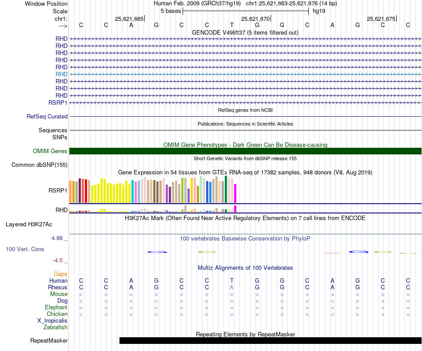This screenshot has width=422, height=351.
Task: Click the SNPs track label
Action: (60, 137)
